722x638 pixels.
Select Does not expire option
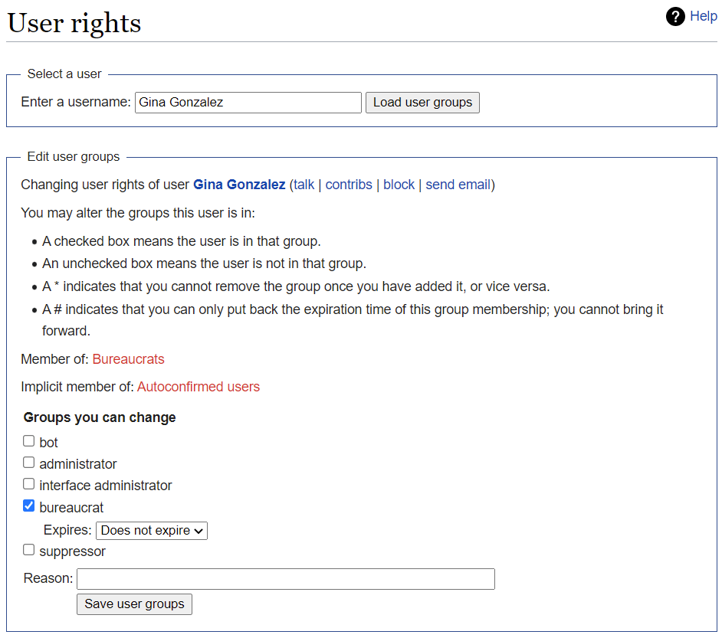point(151,530)
